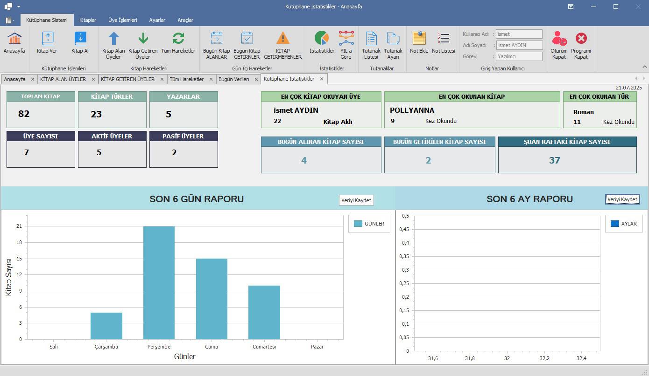Viewport: 649px width, 376px height.
Task: Click the İstatistikler pie chart icon
Action: pyautogui.click(x=322, y=39)
